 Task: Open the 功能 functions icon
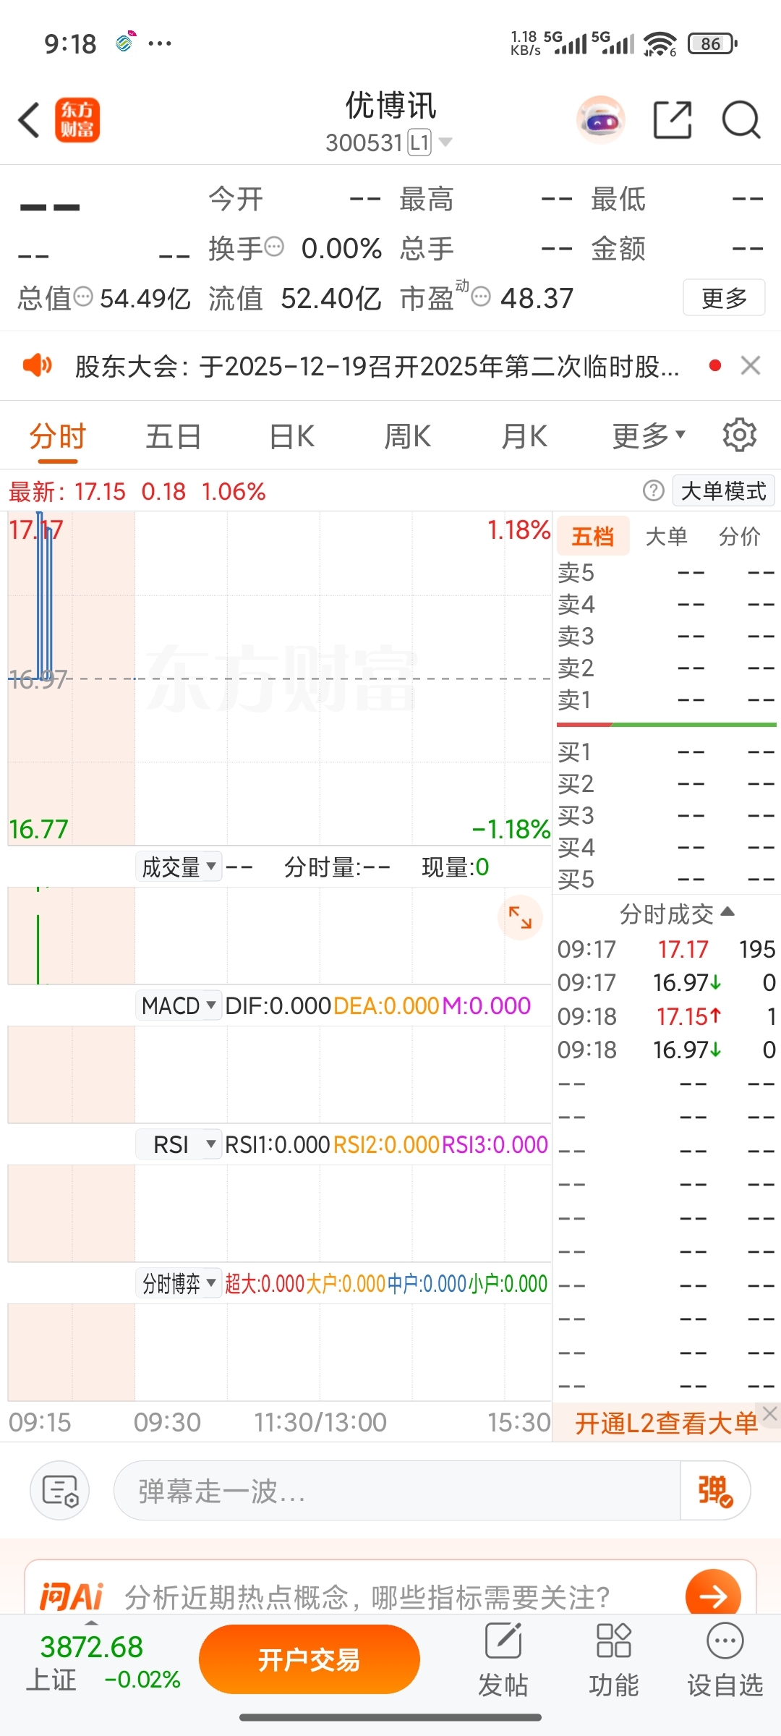(x=613, y=1661)
